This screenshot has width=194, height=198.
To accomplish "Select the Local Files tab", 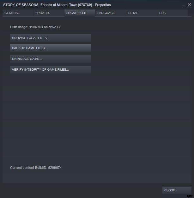I will pos(80,13).
